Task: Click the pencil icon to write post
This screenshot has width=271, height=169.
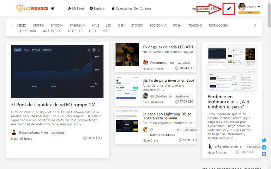Action: [229, 8]
